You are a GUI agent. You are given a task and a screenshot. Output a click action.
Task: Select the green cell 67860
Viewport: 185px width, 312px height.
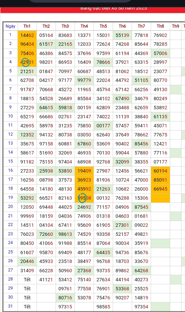[x=84, y=144]
